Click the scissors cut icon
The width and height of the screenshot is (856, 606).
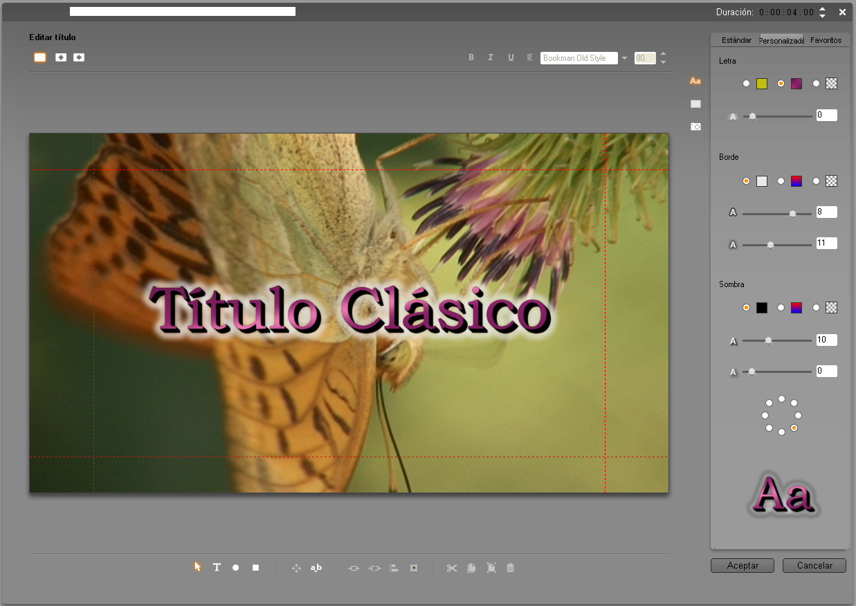(452, 568)
